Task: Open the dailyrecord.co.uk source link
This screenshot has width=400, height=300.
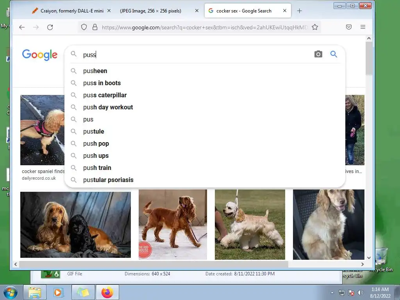Action: click(x=39, y=178)
